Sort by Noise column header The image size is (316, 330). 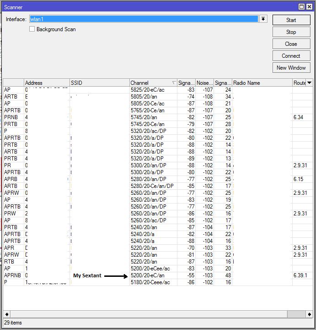tap(204, 83)
